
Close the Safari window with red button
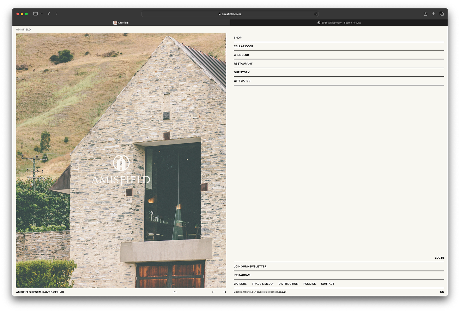pos(18,14)
